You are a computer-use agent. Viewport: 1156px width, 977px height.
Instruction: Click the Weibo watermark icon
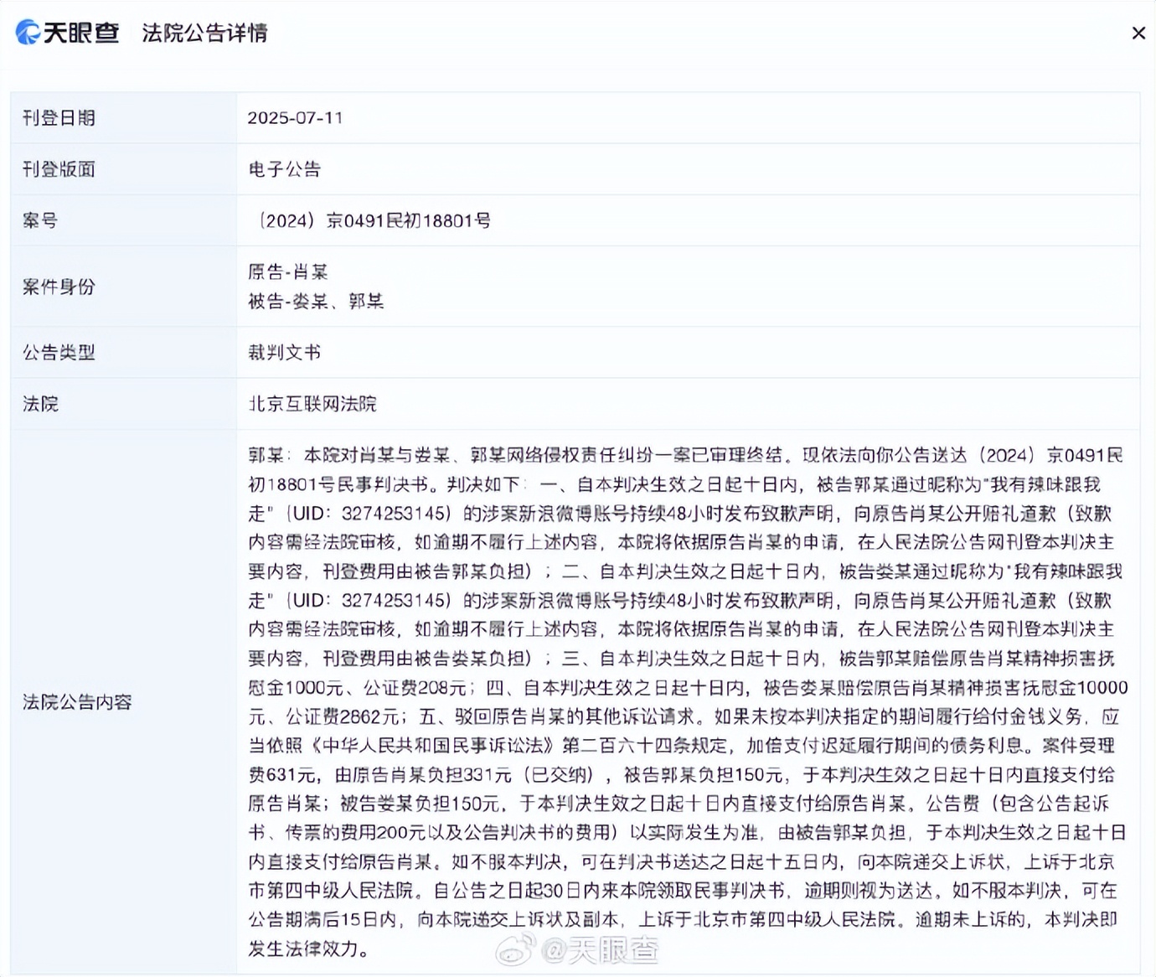point(516,949)
